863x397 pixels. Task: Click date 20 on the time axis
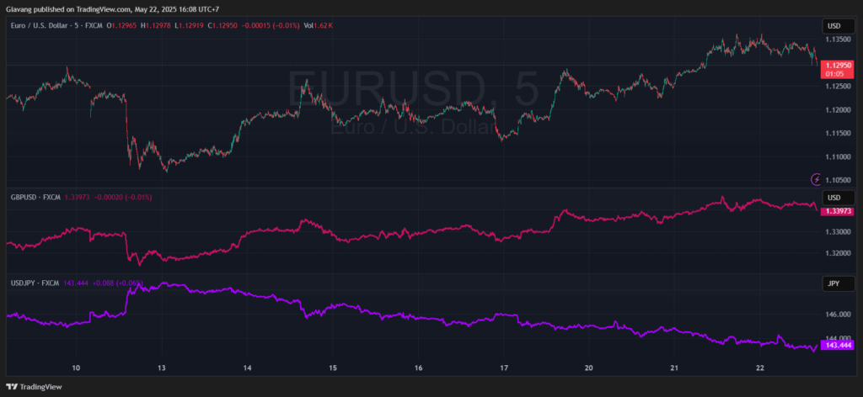pos(589,368)
